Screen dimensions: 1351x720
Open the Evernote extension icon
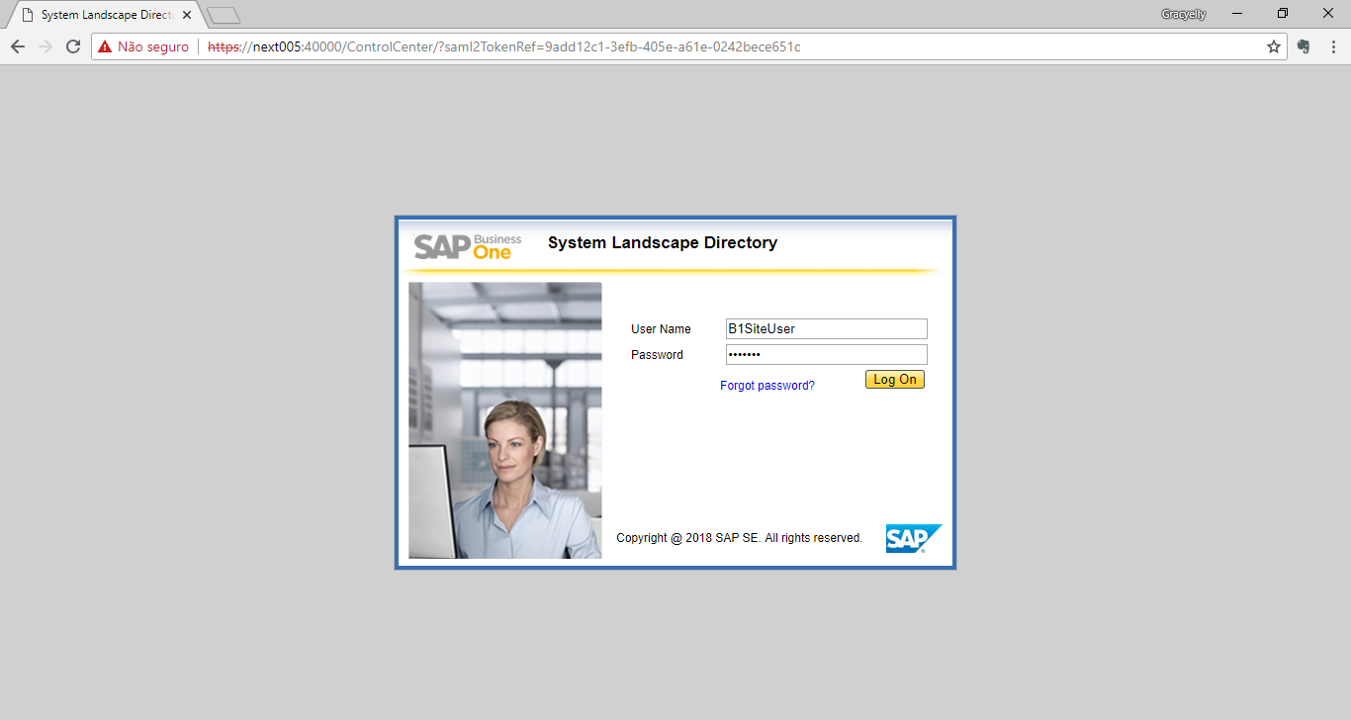[x=1304, y=46]
